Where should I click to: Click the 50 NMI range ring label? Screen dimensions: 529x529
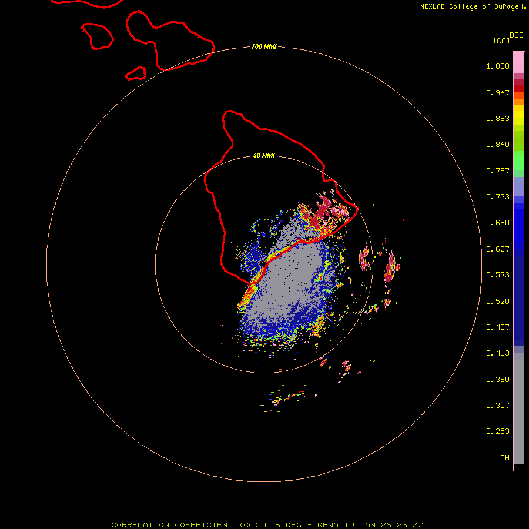point(264,155)
